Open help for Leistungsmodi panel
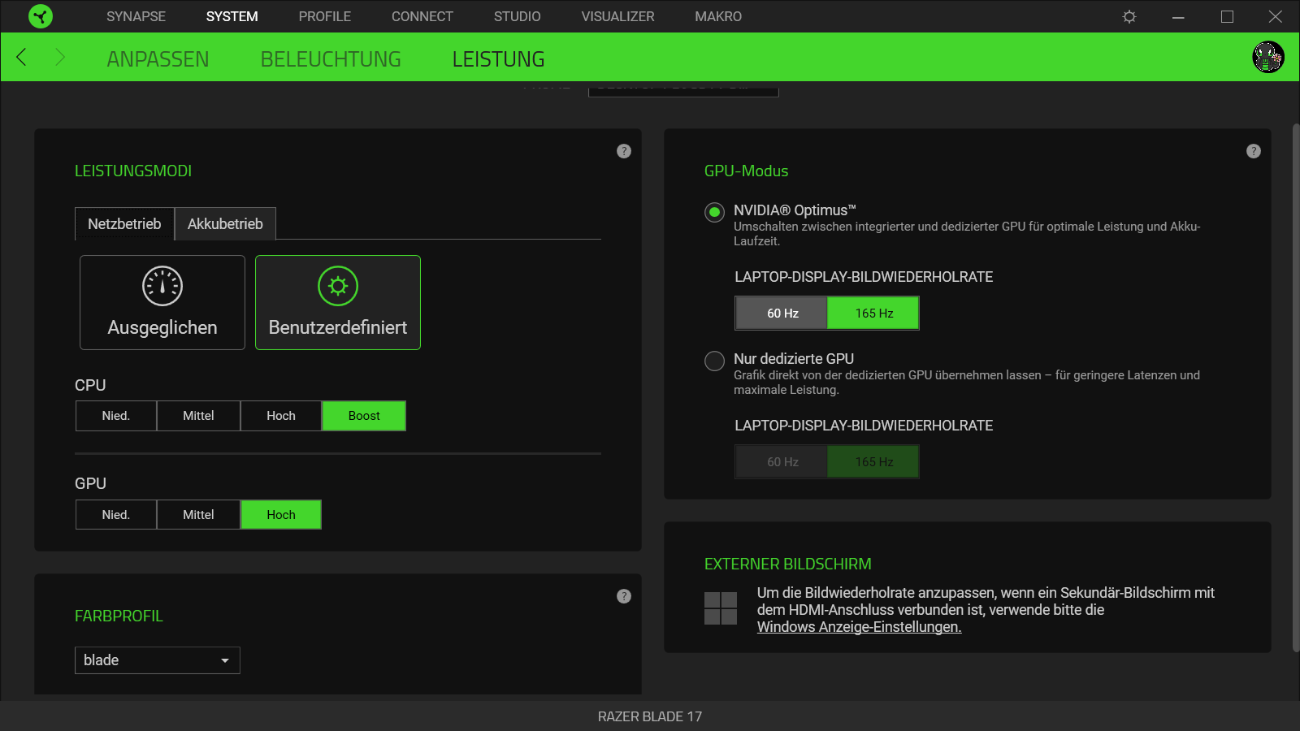This screenshot has width=1300, height=731. point(624,151)
